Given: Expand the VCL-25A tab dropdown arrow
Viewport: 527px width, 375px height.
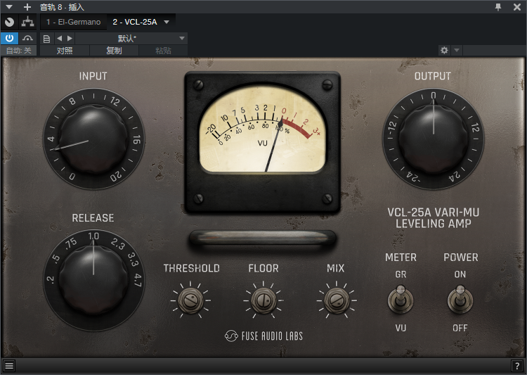Looking at the screenshot, I should tap(167, 23).
